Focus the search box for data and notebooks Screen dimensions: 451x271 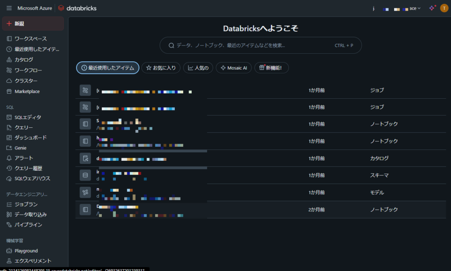point(261,45)
